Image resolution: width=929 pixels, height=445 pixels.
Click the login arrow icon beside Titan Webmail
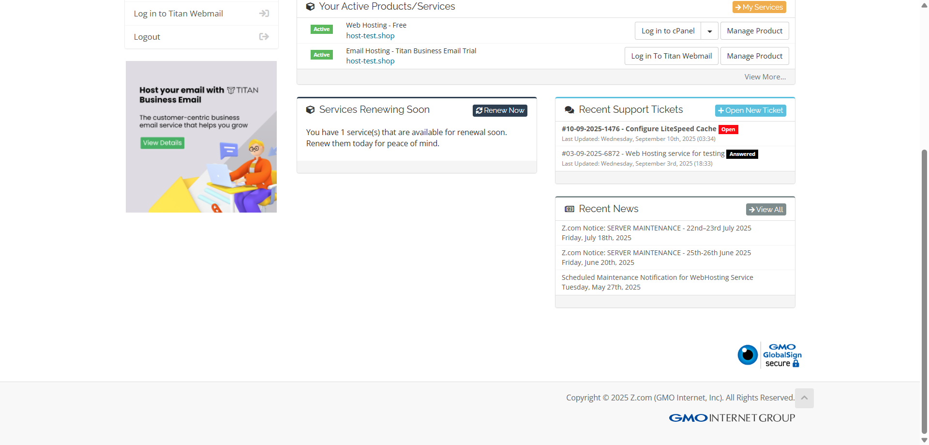264,14
